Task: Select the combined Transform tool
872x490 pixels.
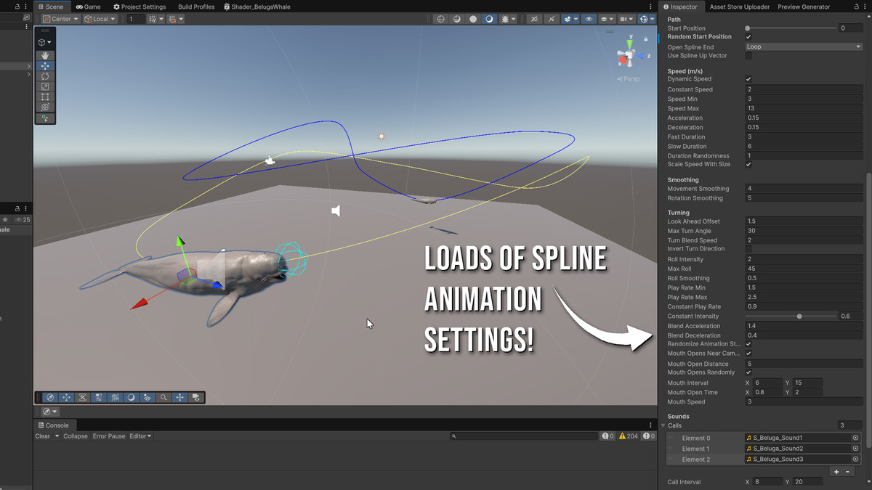Action: pyautogui.click(x=45, y=107)
